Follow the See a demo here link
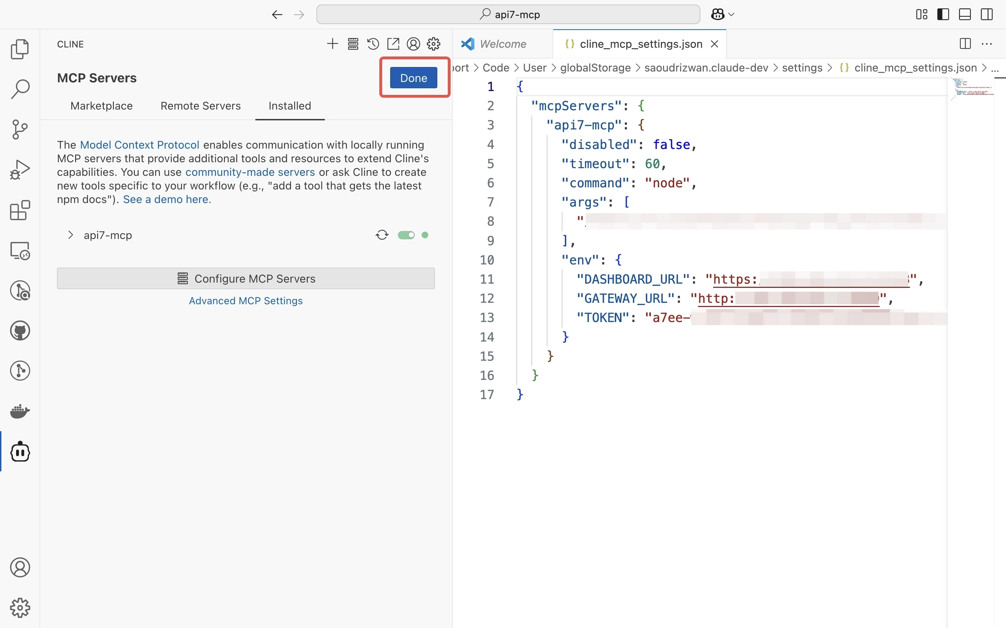The width and height of the screenshot is (1006, 628). click(x=167, y=199)
